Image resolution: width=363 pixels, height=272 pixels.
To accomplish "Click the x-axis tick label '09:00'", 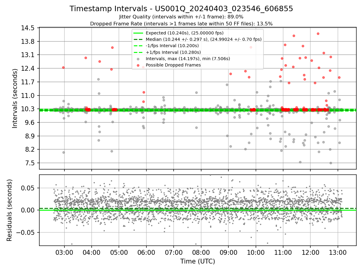I will click(228, 253).
